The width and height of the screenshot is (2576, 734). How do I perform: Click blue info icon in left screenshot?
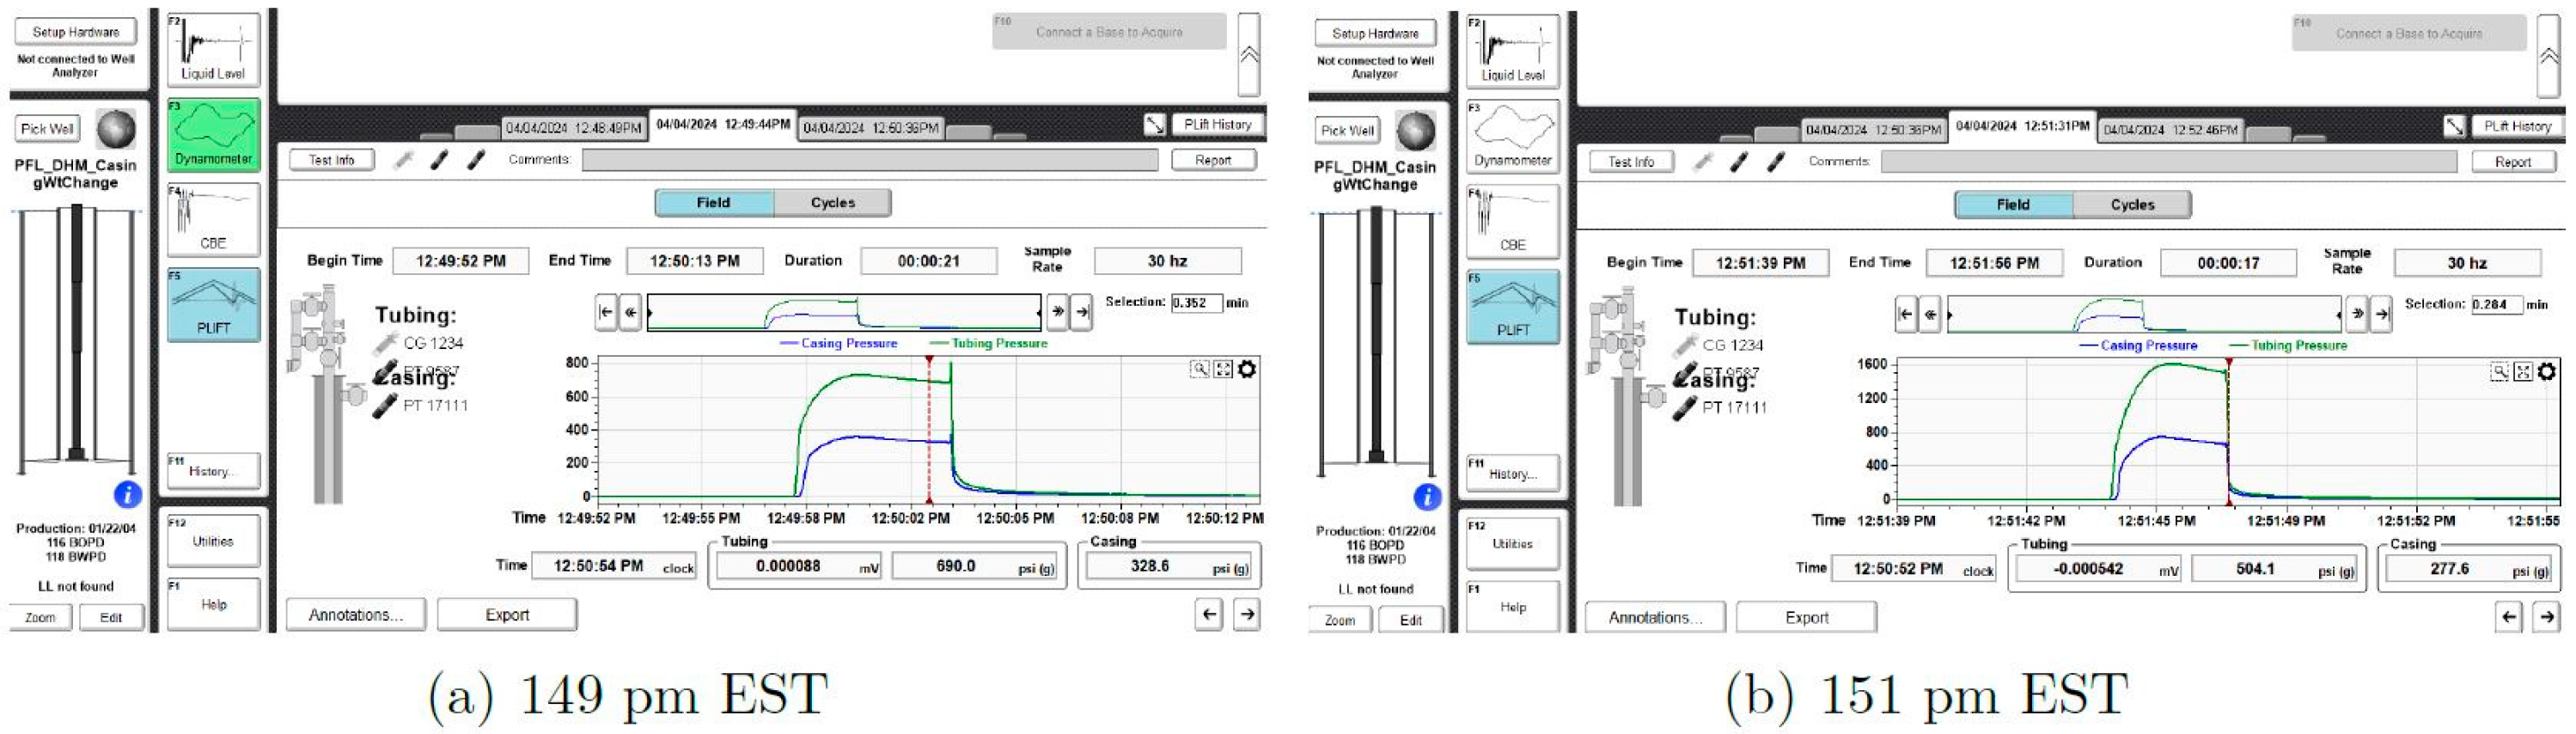point(127,493)
